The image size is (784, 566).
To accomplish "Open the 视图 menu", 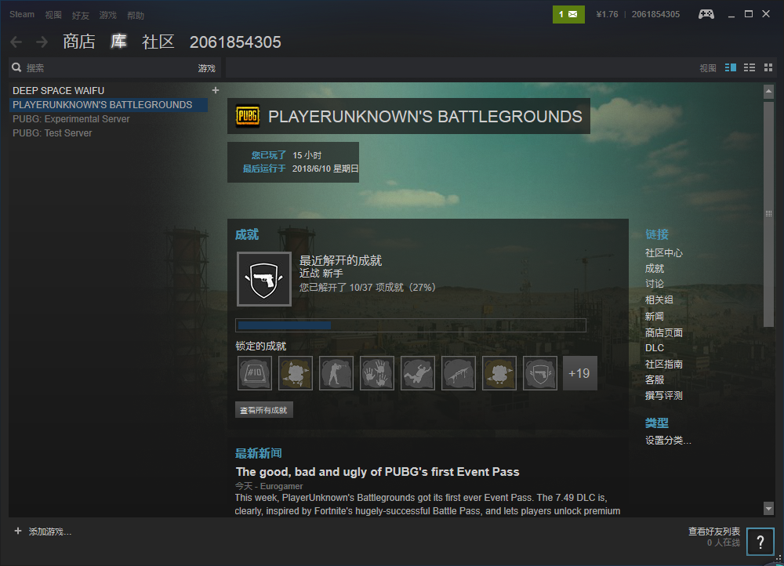I will [x=53, y=15].
